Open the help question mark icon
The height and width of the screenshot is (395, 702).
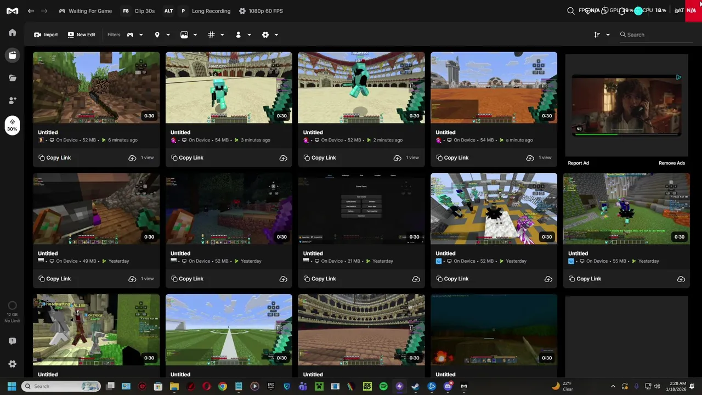pos(12,341)
